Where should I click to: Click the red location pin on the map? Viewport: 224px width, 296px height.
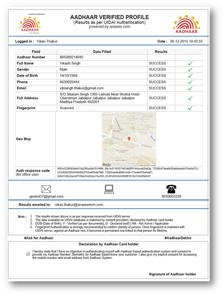129,139
